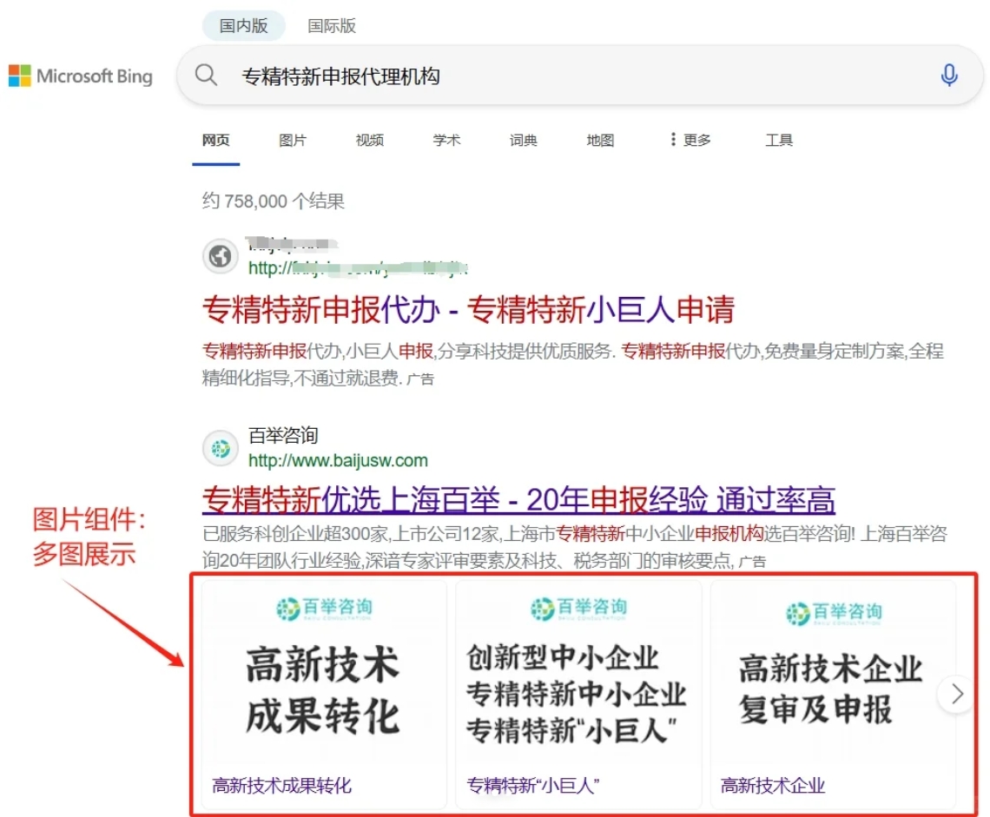Screen dimensions: 990x817
Task: Click the 高新技术成果转化 caption link
Action: pos(281,786)
